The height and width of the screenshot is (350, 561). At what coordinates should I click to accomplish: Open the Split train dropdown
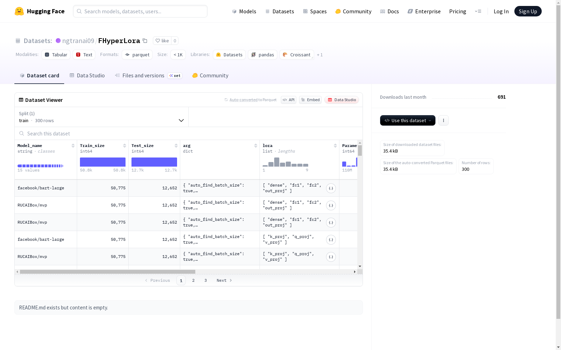[101, 117]
